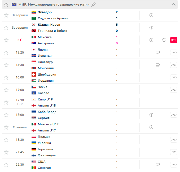Screen dimensions: 180x172
Task: Open the Cyprus U19 team name
Action: pos(45,99)
